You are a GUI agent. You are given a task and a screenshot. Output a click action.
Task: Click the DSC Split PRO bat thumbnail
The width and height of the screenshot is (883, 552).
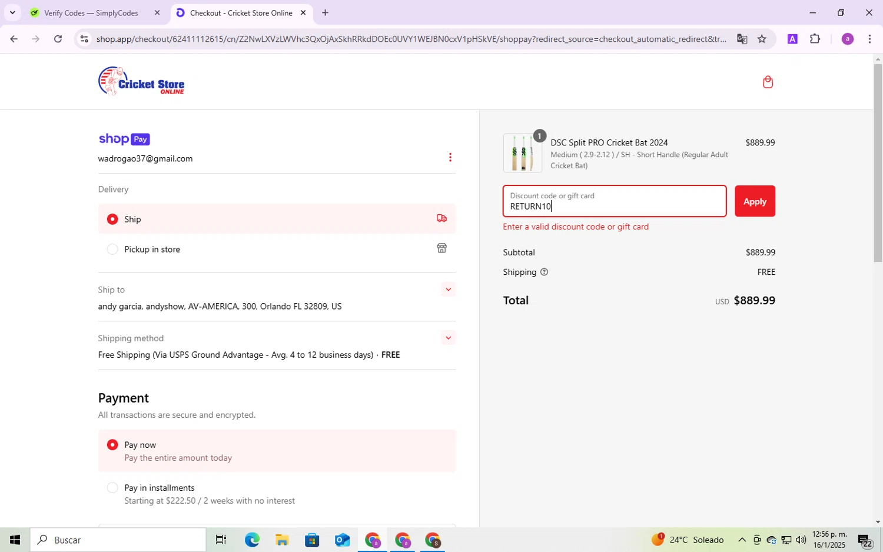(x=523, y=153)
